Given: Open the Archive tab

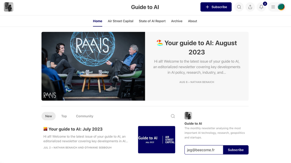Looking at the screenshot, I should (x=177, y=21).
